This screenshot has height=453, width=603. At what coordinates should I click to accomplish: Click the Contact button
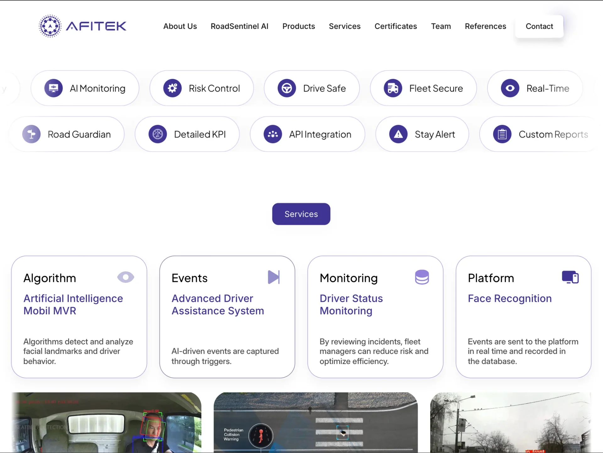pyautogui.click(x=539, y=26)
